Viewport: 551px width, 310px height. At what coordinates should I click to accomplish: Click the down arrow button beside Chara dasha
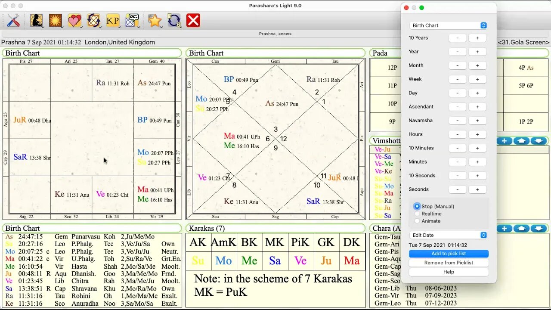tap(539, 228)
